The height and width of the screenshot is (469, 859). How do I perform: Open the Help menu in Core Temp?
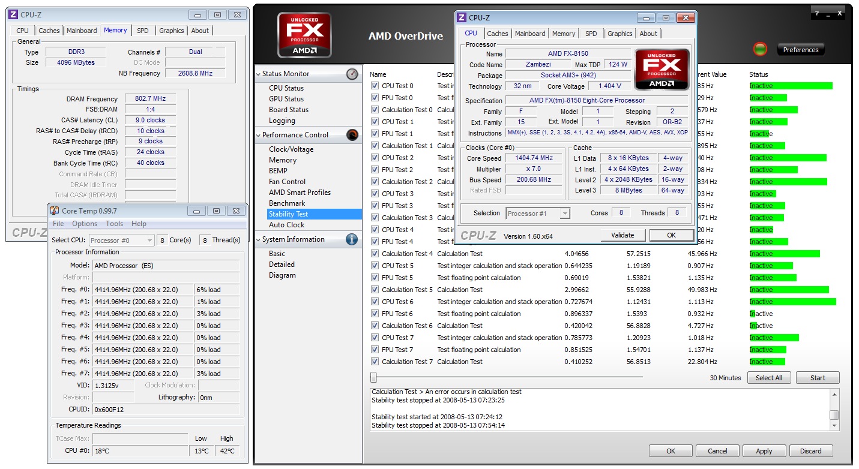[x=139, y=224]
